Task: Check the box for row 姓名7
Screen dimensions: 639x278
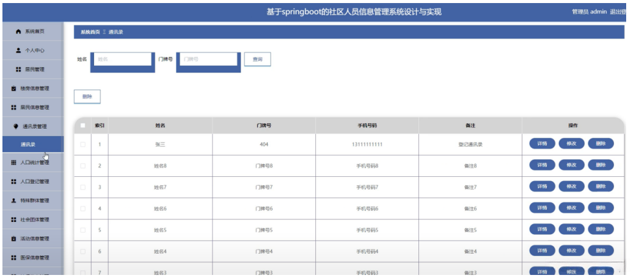Action: click(x=82, y=187)
